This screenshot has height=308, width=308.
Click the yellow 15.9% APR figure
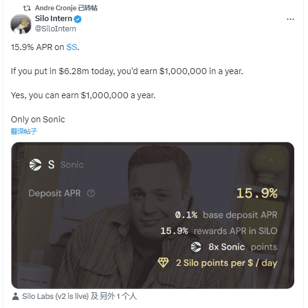tap(257, 193)
